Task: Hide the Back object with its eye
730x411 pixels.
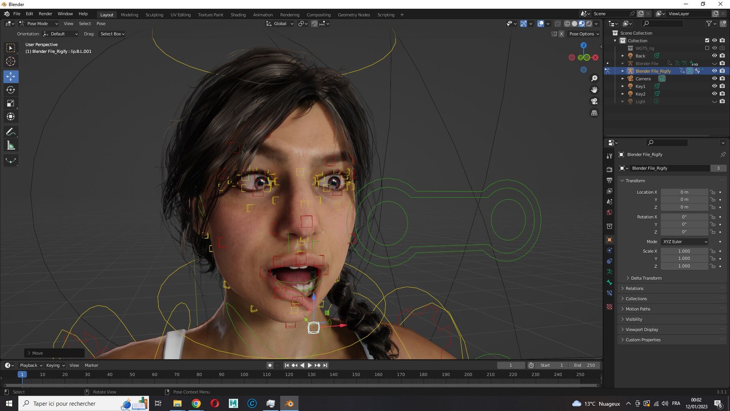Action: click(715, 56)
